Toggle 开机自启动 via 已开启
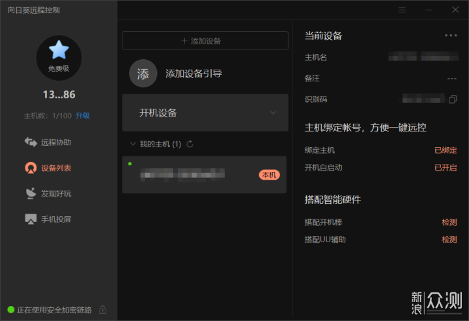Viewport: 469px width, 321px height. click(446, 168)
